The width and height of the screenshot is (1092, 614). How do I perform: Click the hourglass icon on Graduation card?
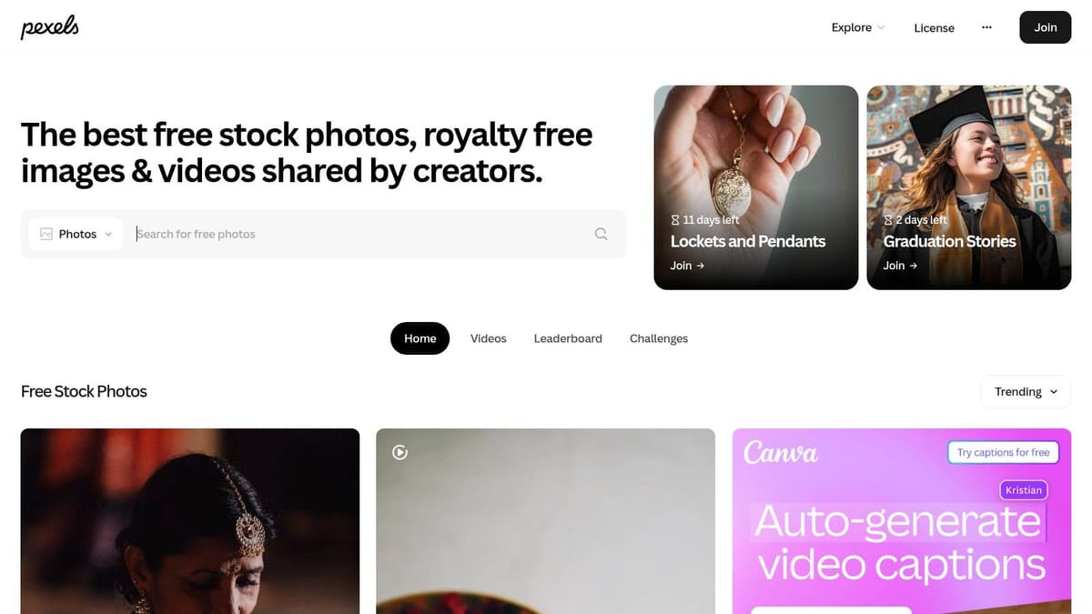coord(888,220)
